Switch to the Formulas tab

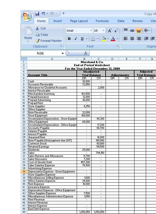[102, 21]
